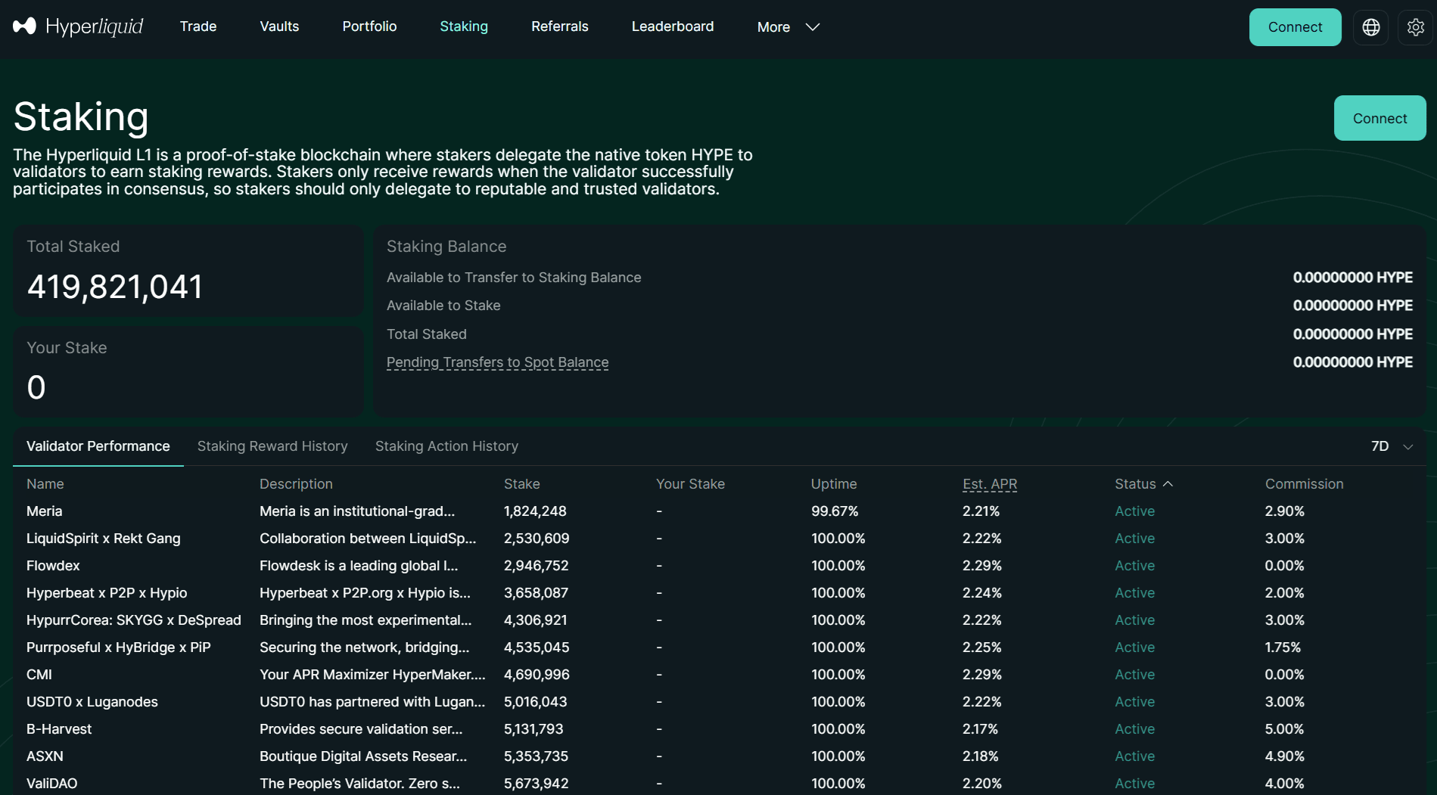
Task: Navigate to the Leaderboard page
Action: pos(672,26)
